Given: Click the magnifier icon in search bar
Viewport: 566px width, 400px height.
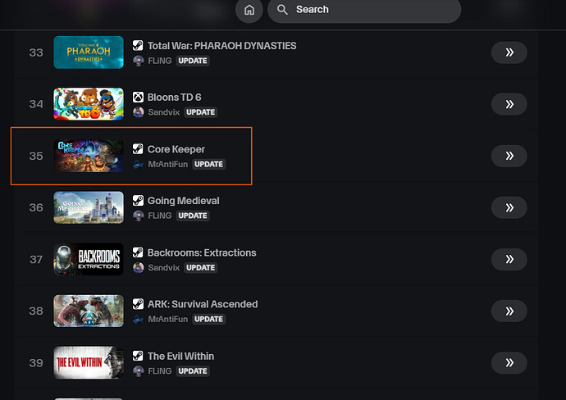Looking at the screenshot, I should (283, 10).
